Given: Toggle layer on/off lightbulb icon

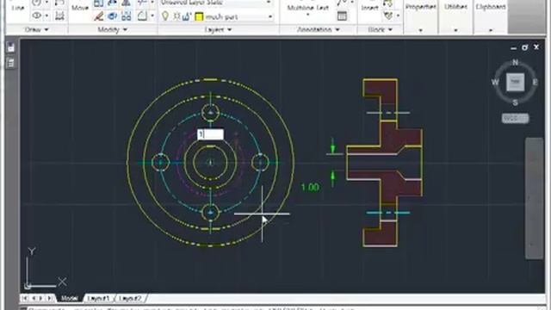Looking at the screenshot, I should (x=165, y=16).
